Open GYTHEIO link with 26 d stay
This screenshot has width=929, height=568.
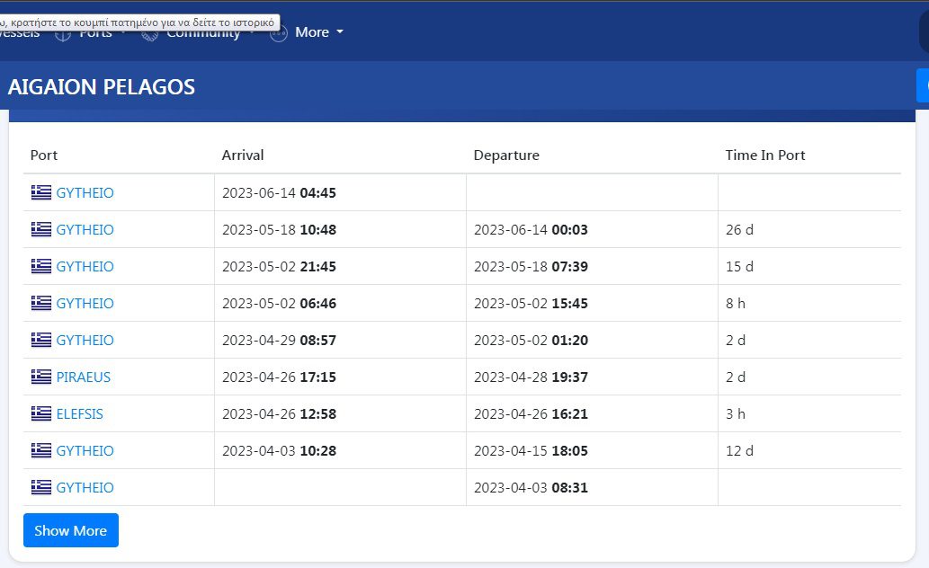point(85,229)
